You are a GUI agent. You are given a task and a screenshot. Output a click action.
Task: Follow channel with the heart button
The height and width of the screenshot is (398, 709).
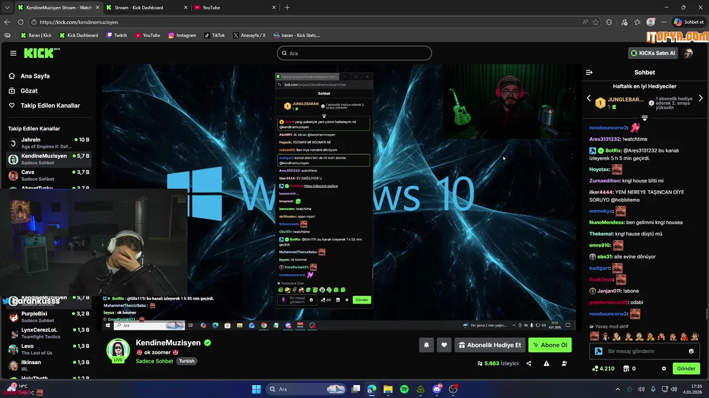[x=444, y=345]
